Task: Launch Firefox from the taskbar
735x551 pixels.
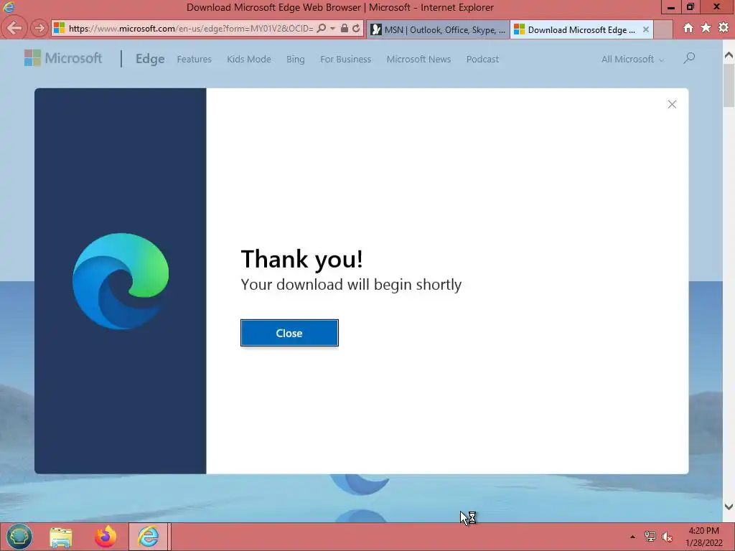Action: pos(105,537)
